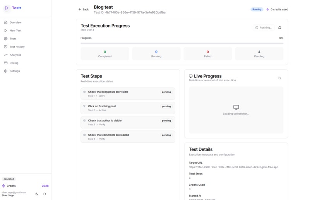This screenshot has height=200, width=312.
Task: Select the Running count card
Action: pyautogui.click(x=156, y=54)
